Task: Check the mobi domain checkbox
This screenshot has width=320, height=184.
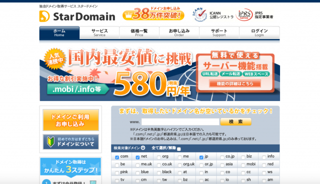Action: coord(243,165)
